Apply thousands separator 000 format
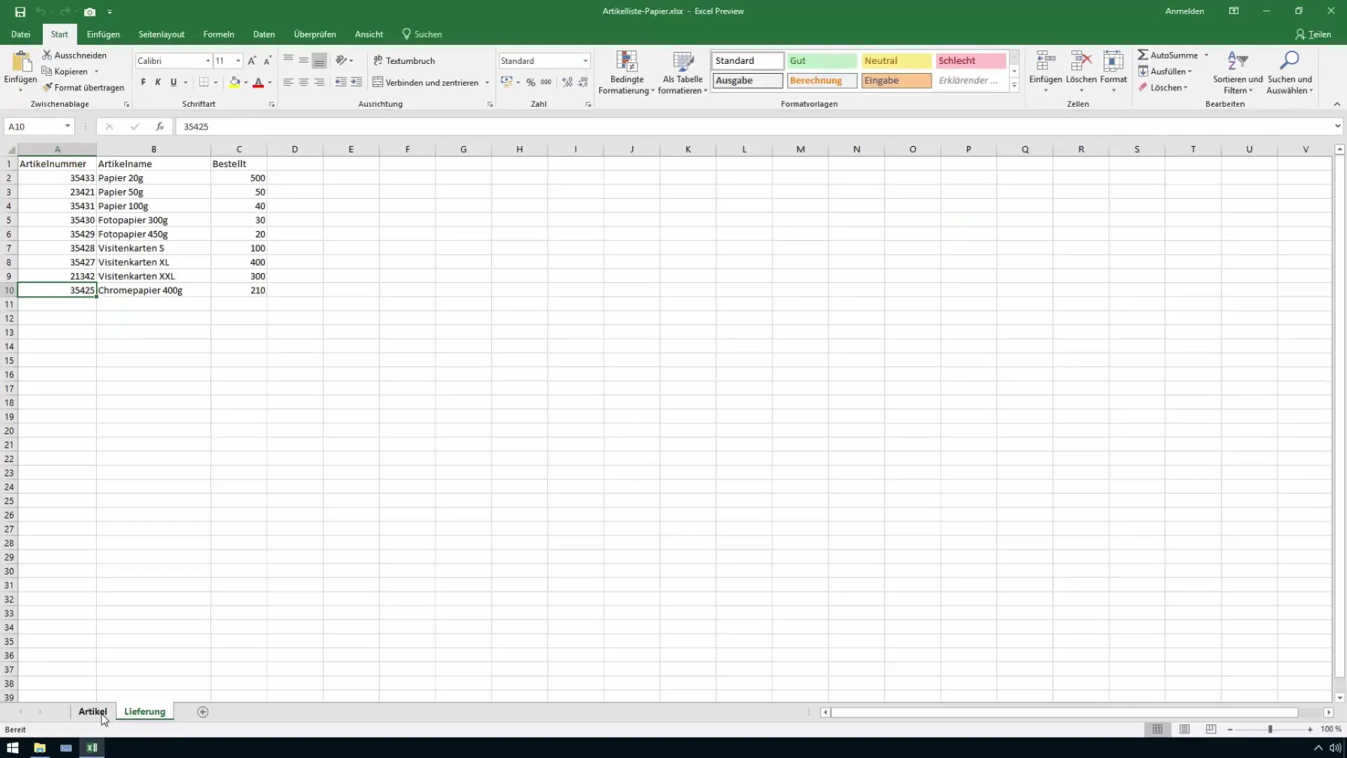The width and height of the screenshot is (1347, 758). [546, 82]
